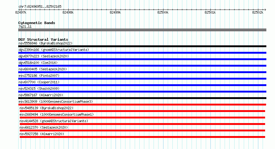Open variant label nsv5867167 (Almarri2020)

(41, 95)
